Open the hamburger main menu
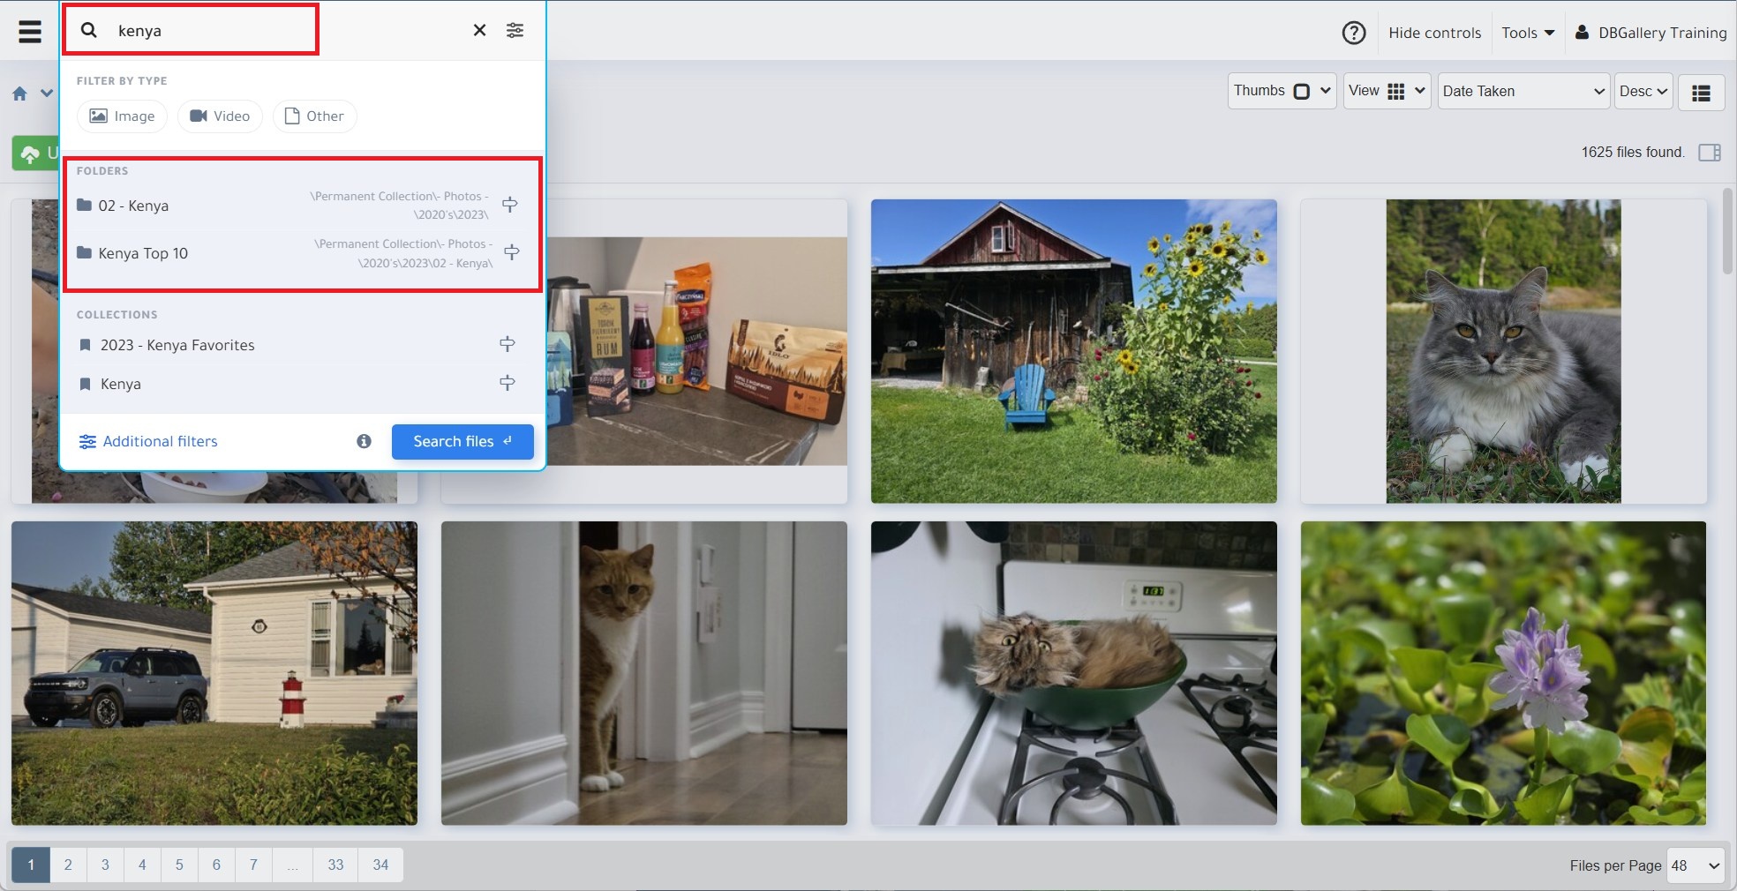Viewport: 1737px width, 891px height. pos(30,32)
